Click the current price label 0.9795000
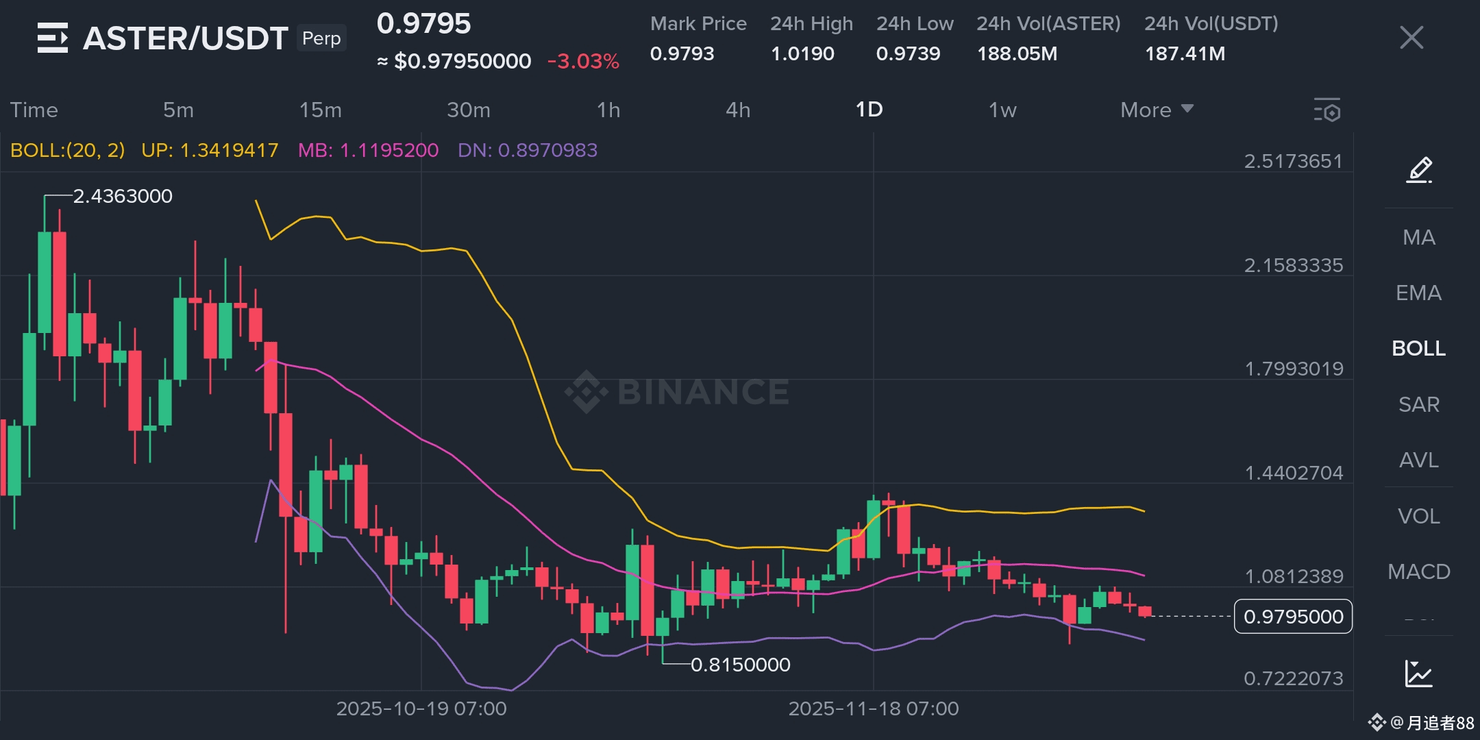Viewport: 1480px width, 740px height. pos(1292,617)
